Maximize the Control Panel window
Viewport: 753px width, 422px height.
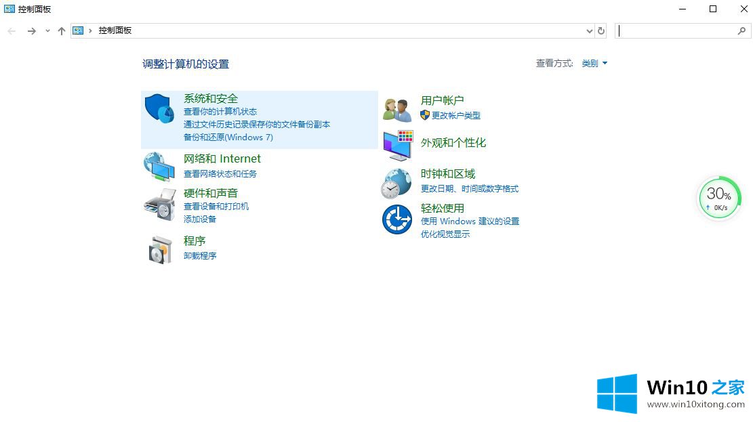(713, 9)
